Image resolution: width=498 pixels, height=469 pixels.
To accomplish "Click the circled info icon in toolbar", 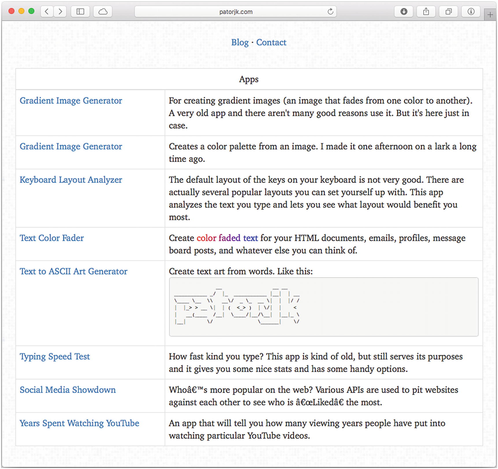I will (471, 12).
